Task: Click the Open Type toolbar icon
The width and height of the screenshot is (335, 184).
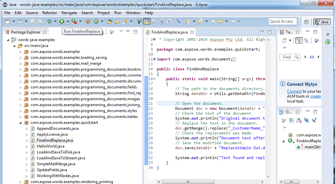Action: pos(109,21)
